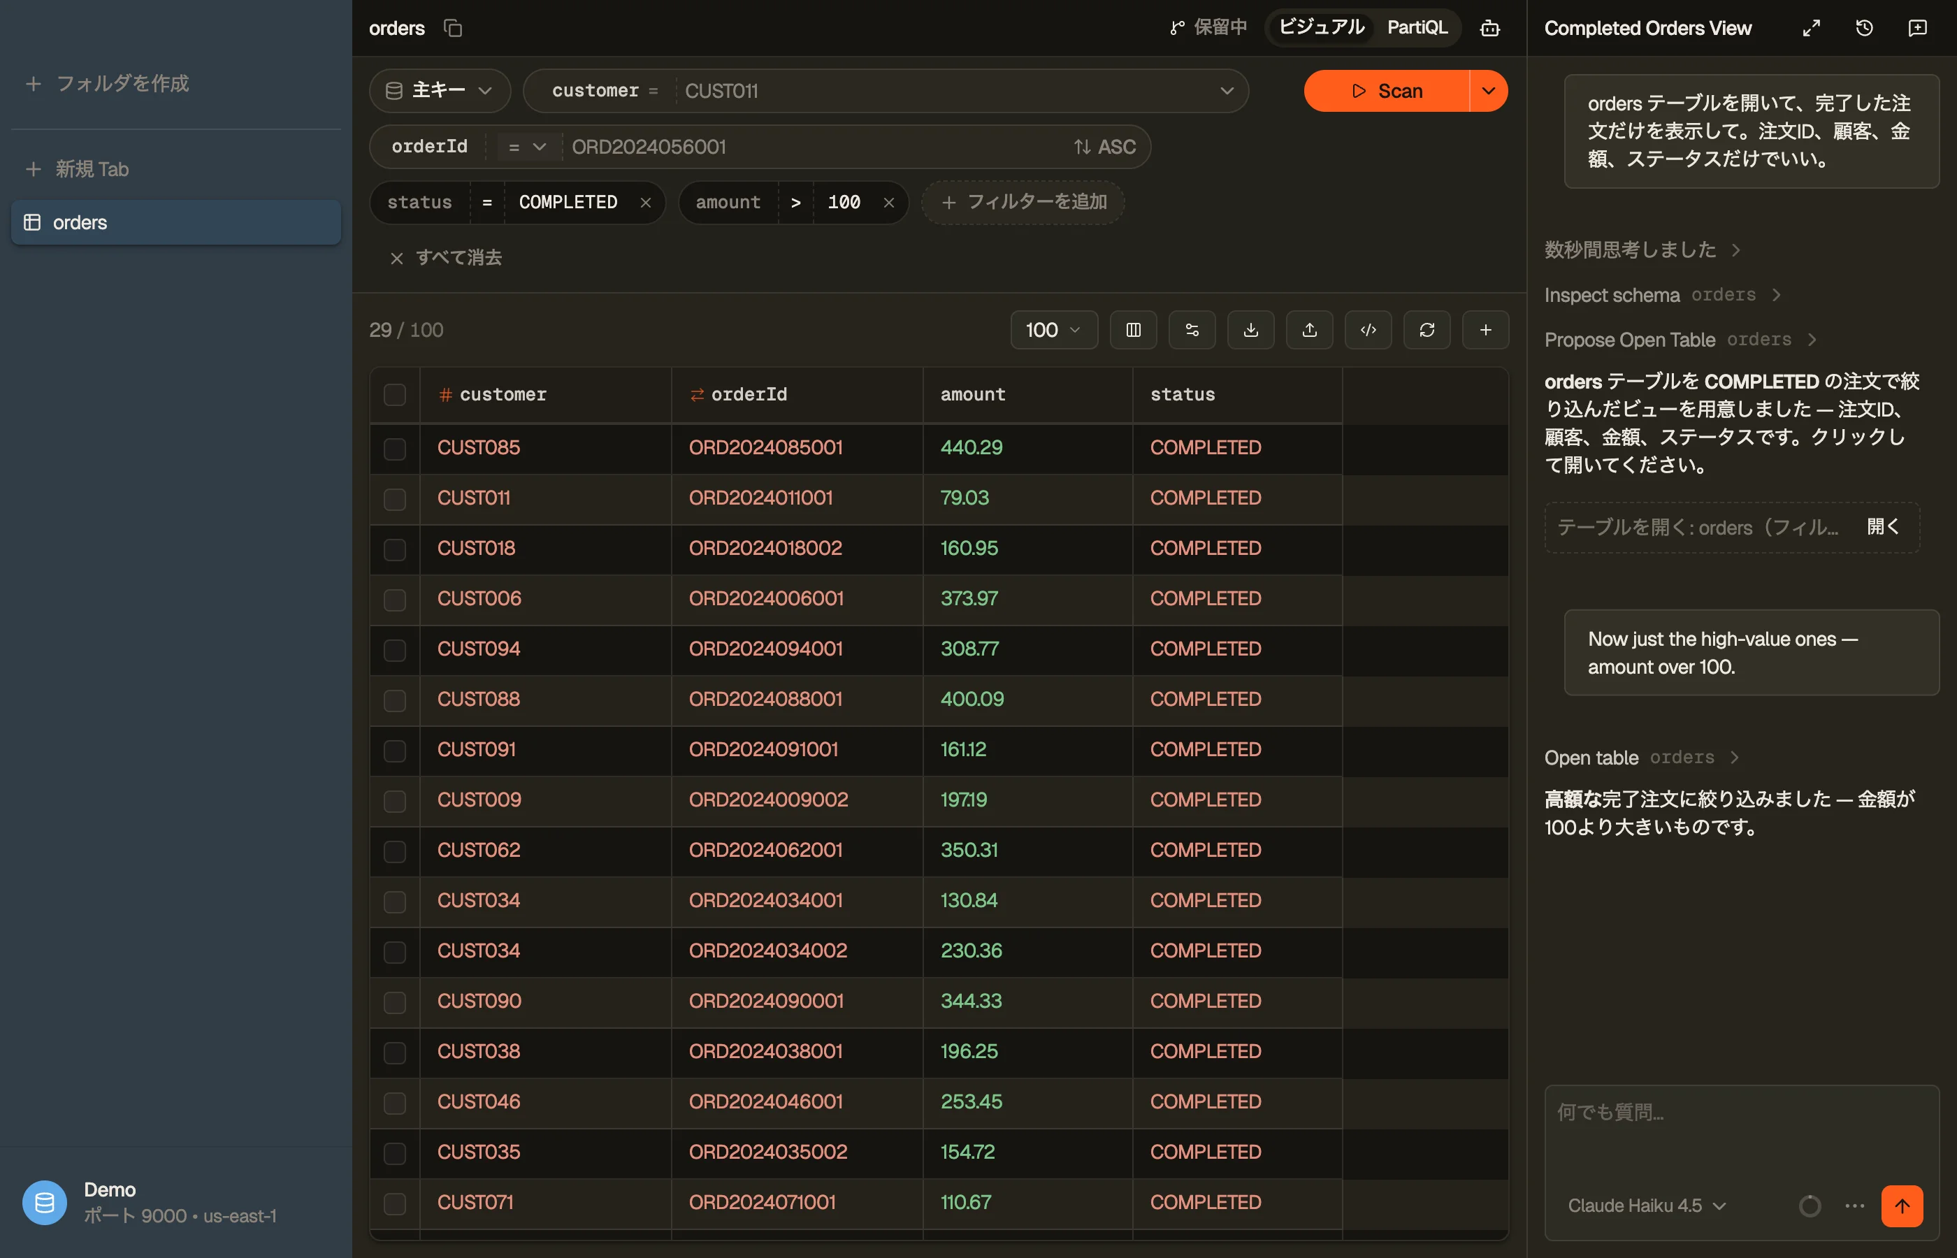Click 開く on the proposed table card
Viewport: 1957px width, 1258px height.
pos(1883,527)
